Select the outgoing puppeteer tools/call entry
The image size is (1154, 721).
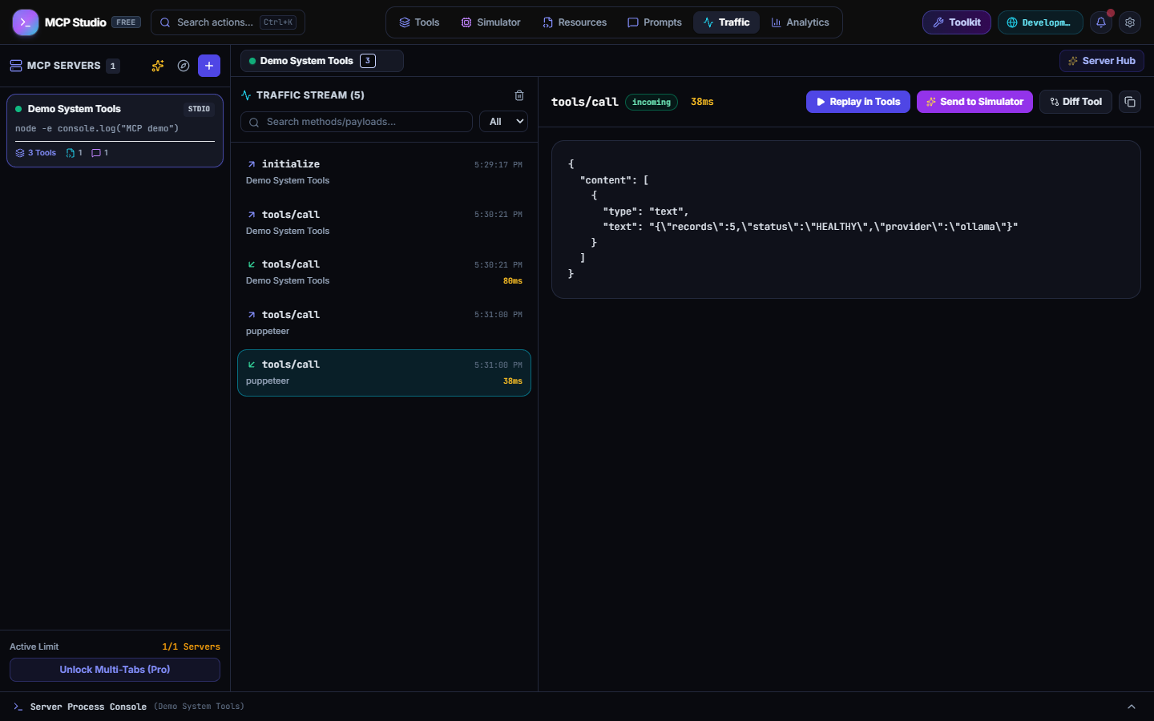[x=384, y=323]
